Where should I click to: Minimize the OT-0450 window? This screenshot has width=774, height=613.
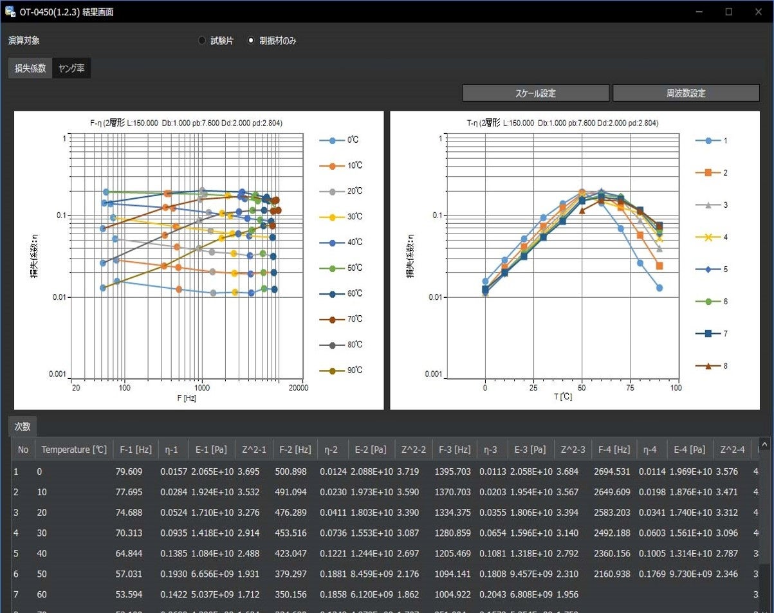[699, 12]
